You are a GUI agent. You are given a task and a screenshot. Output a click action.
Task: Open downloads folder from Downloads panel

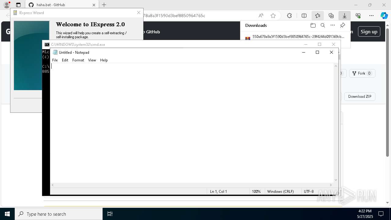(x=313, y=25)
